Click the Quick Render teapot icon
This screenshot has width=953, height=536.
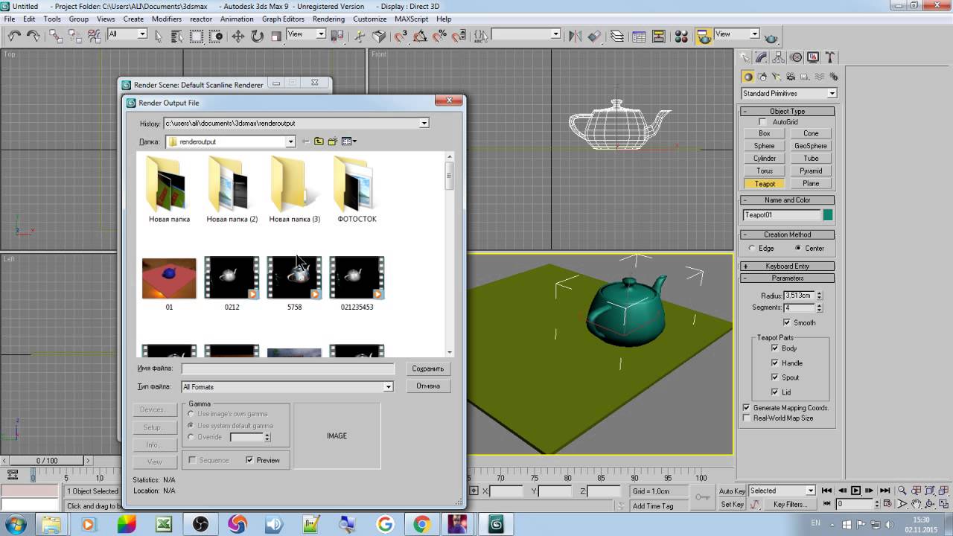click(771, 36)
